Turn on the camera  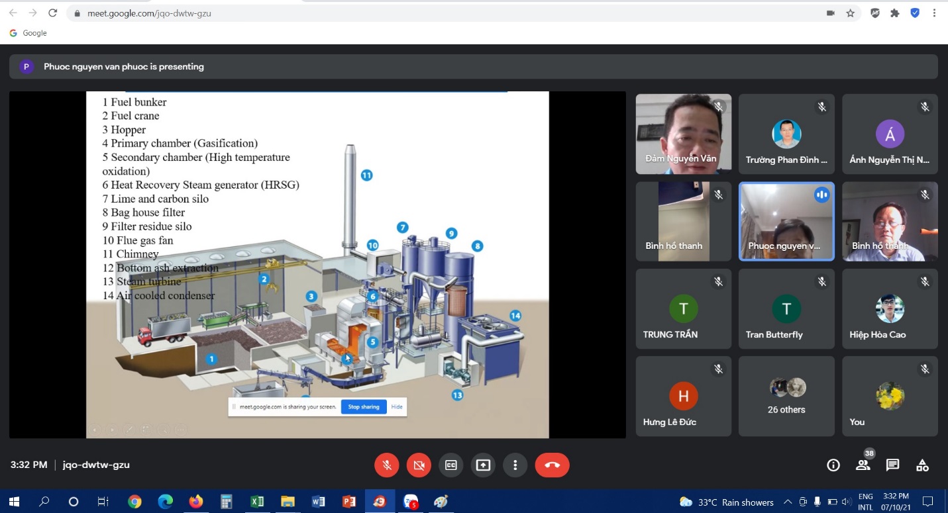coord(419,465)
